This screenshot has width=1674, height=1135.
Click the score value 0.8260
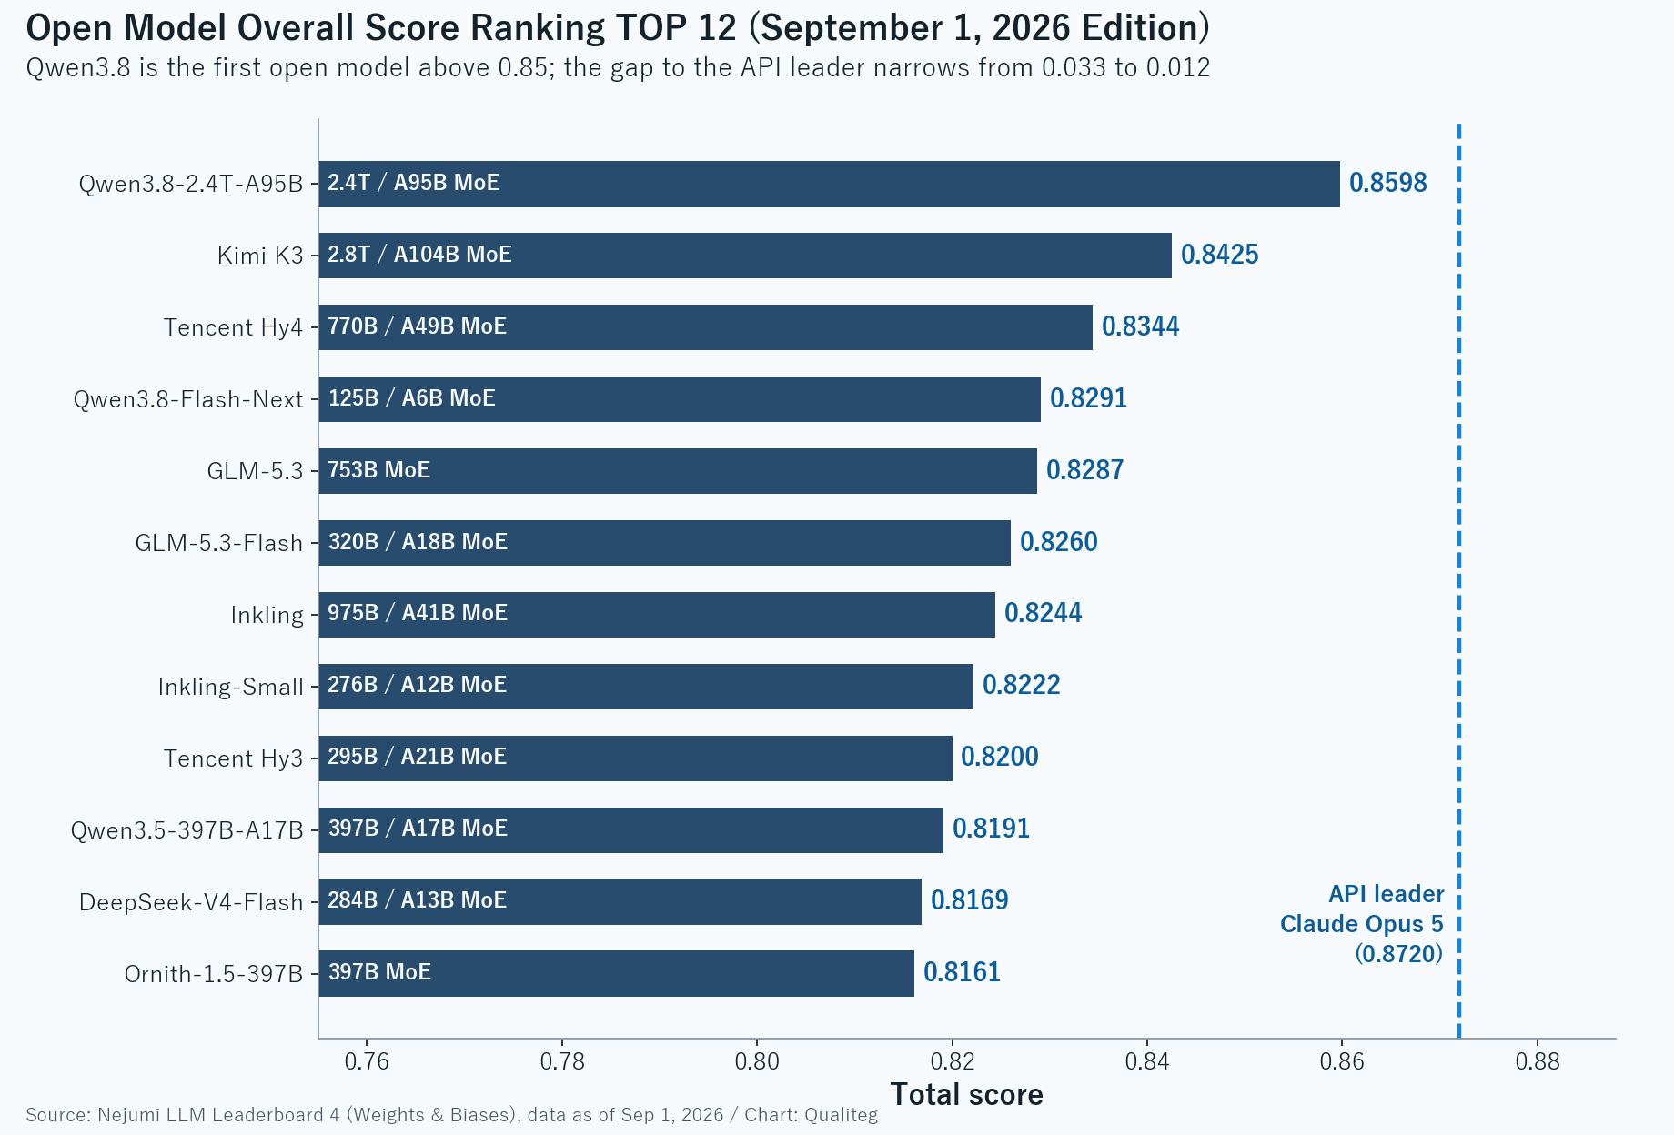point(1059,542)
